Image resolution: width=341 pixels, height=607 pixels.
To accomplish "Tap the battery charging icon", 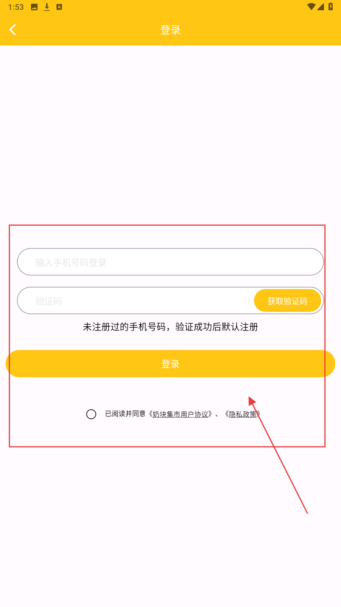I will (x=330, y=7).
